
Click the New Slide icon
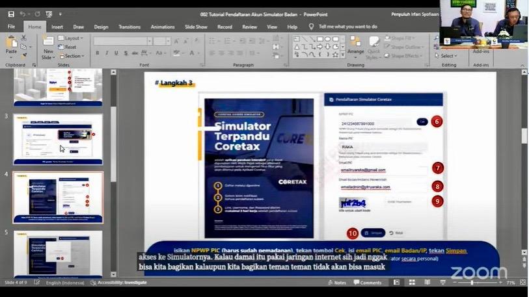pyautogui.click(x=48, y=45)
